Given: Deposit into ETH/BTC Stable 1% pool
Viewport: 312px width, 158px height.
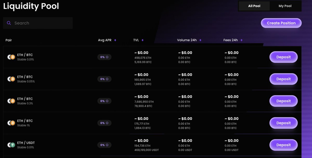Looking at the screenshot, I should click(x=283, y=123).
